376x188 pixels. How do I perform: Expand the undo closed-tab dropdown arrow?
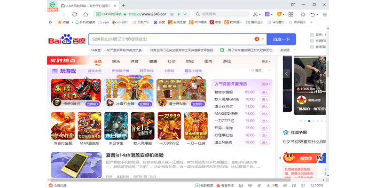click(x=318, y=15)
